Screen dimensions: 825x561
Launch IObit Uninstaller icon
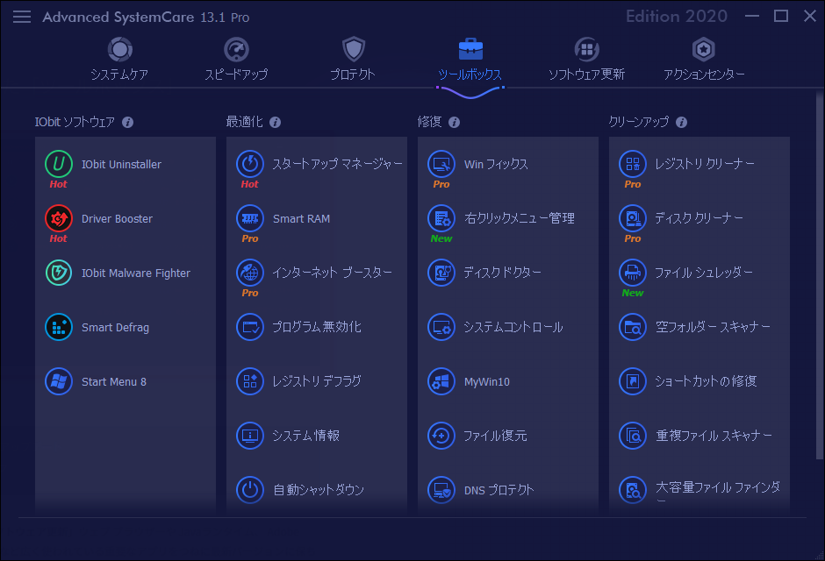click(59, 164)
